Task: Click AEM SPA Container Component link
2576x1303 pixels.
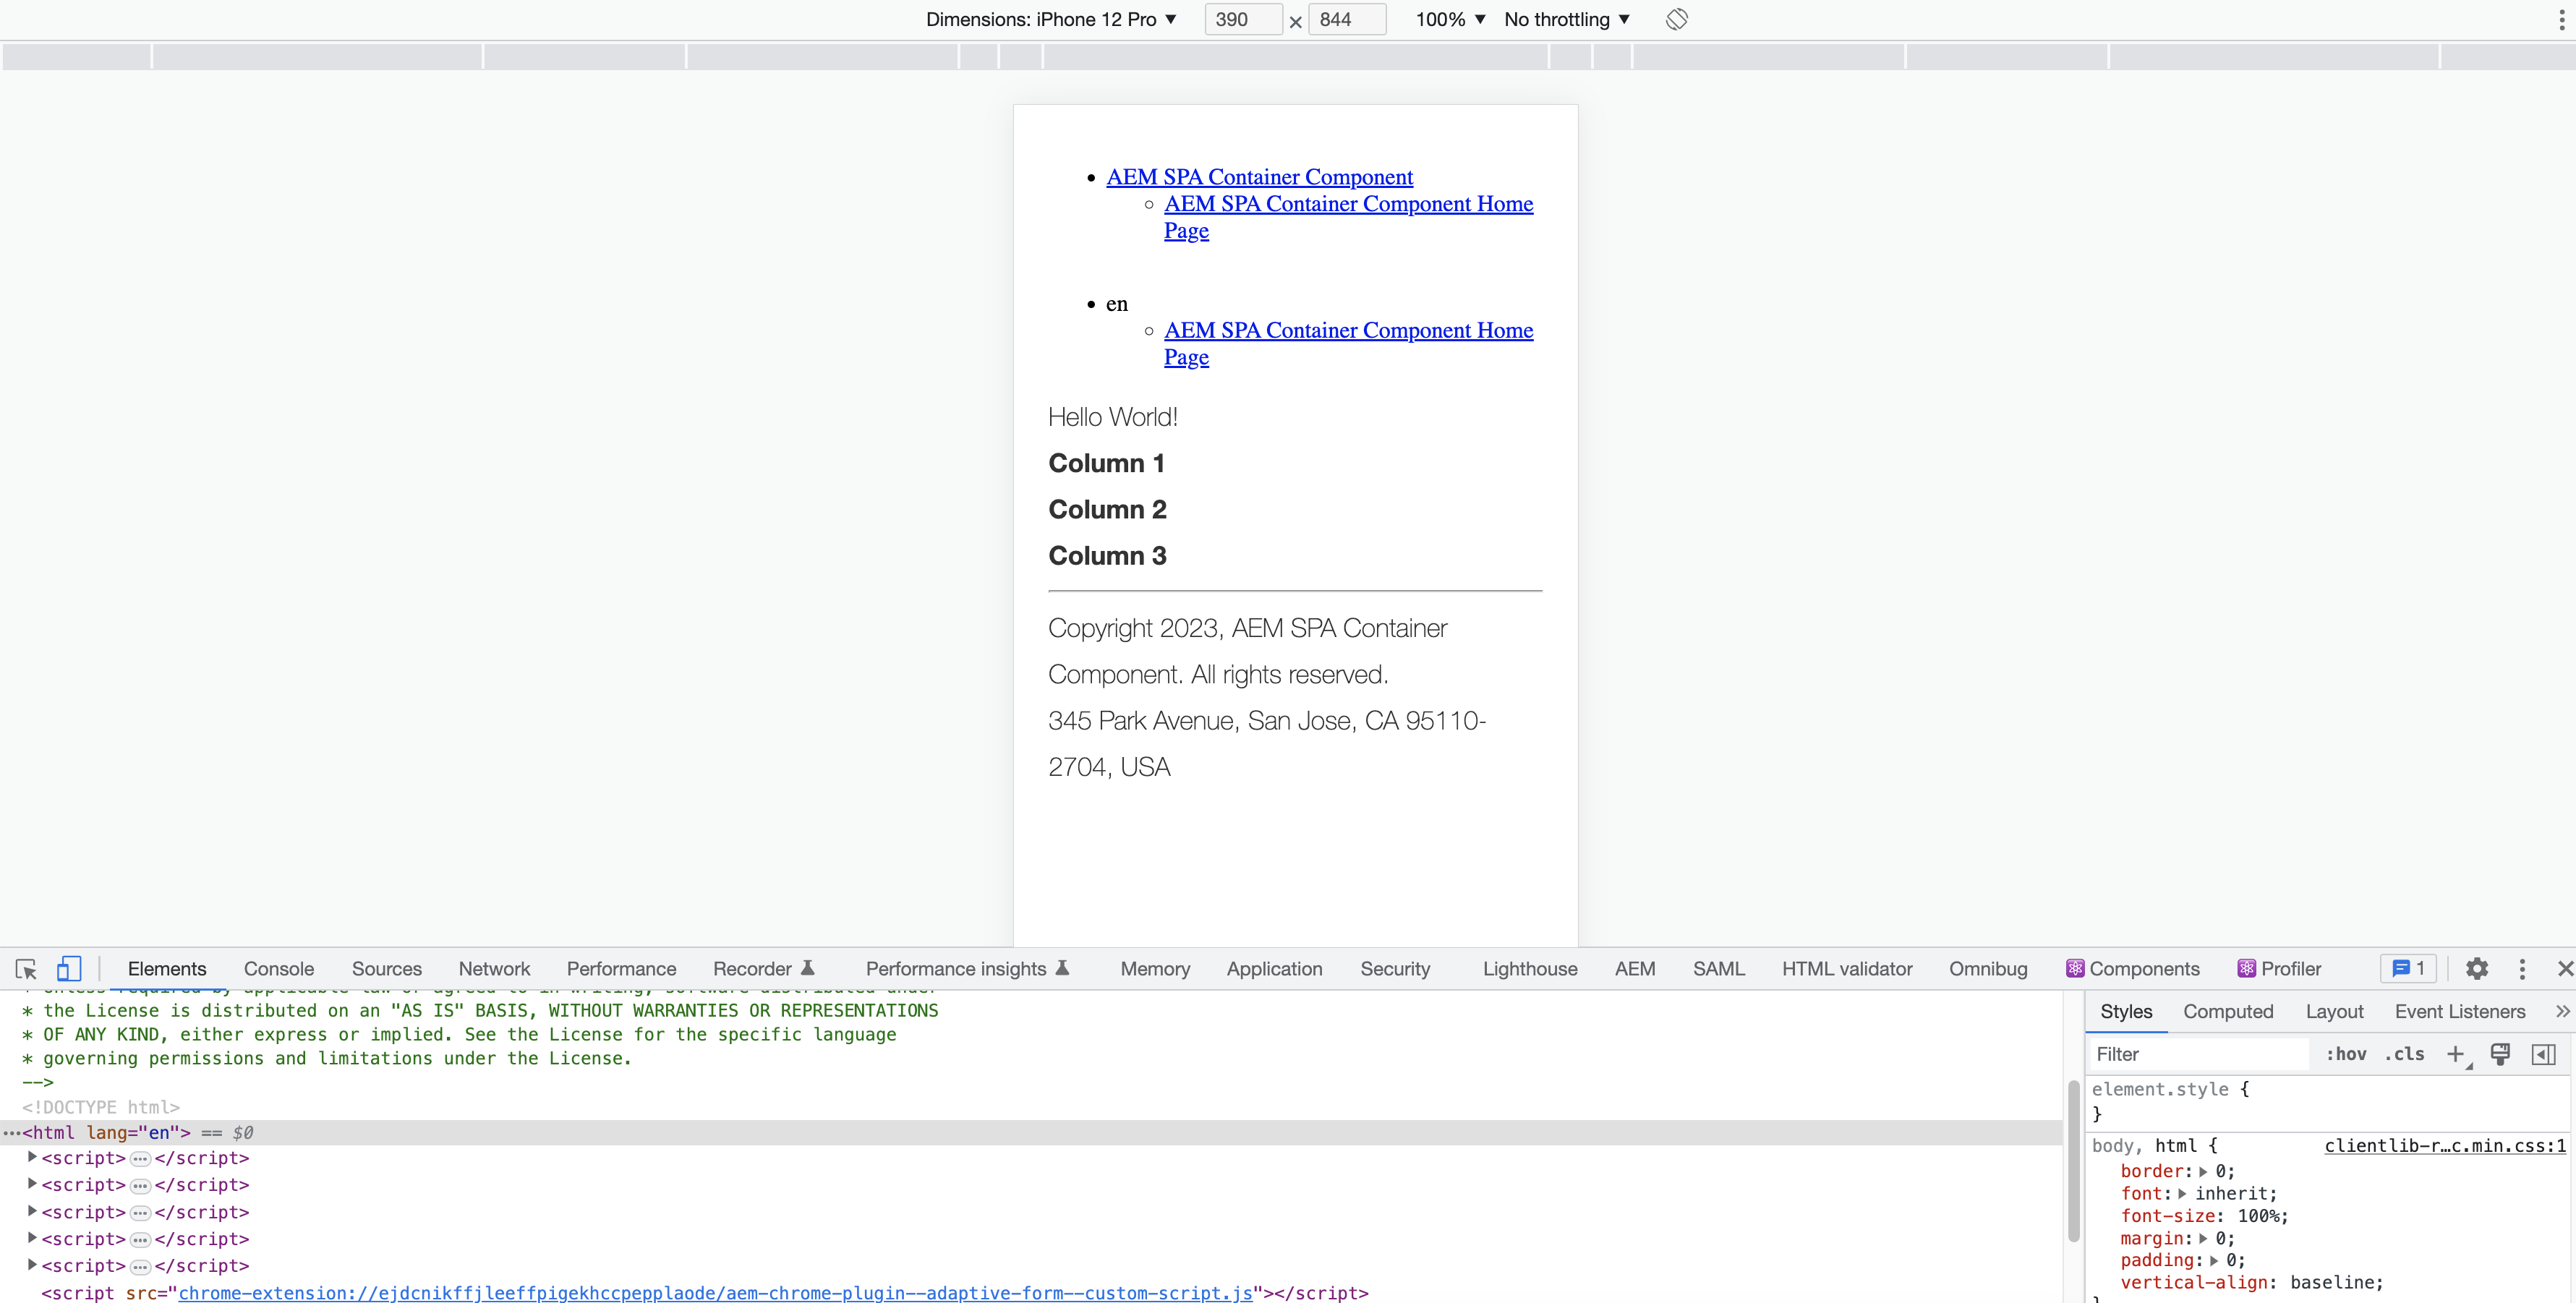Action: (1258, 176)
